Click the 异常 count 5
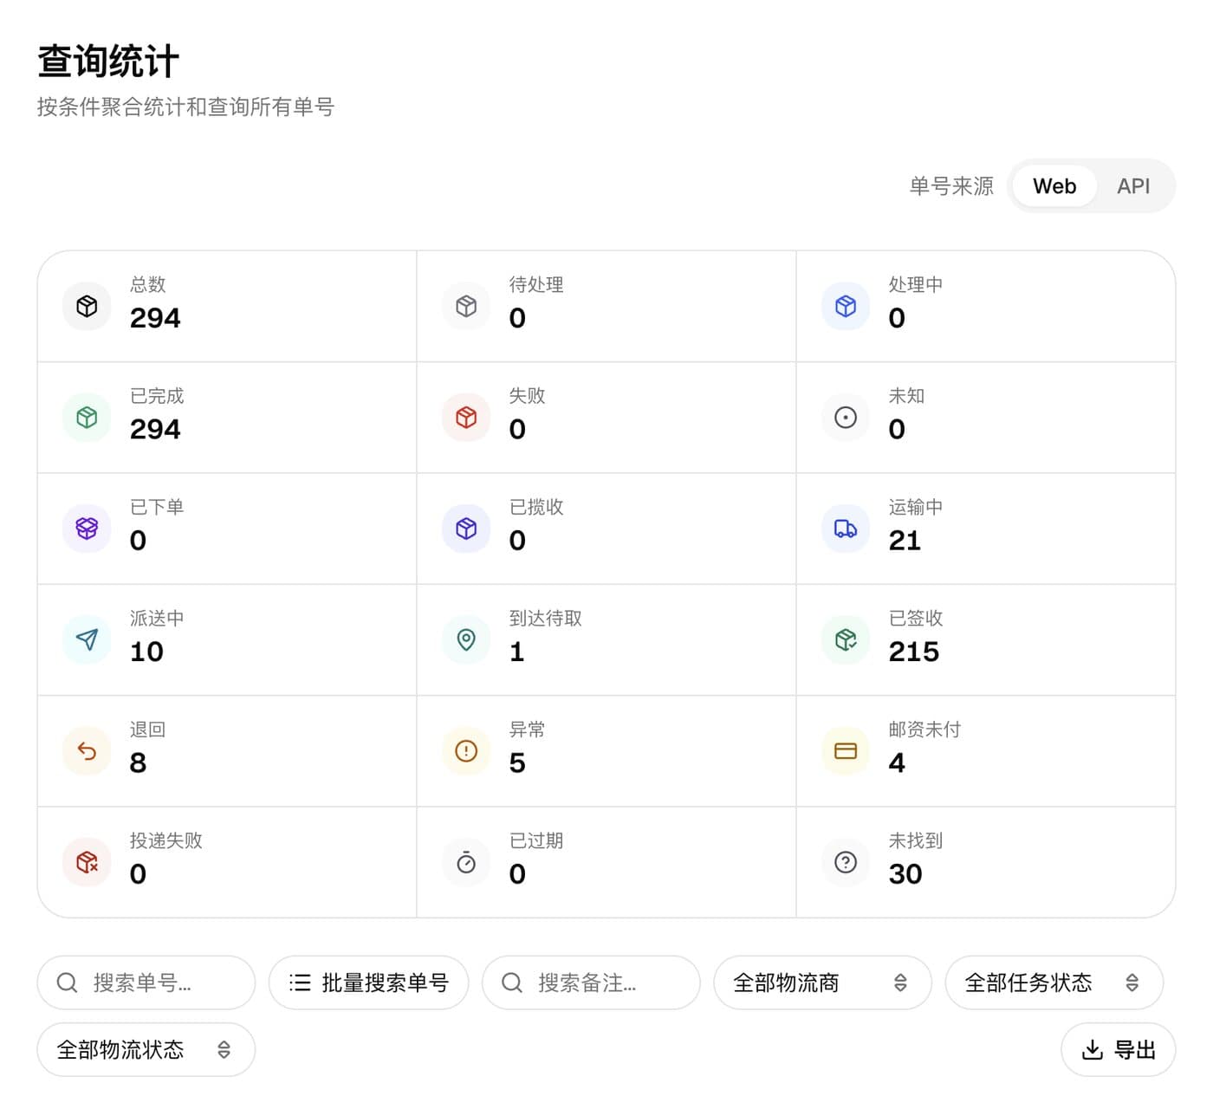 pyautogui.click(x=517, y=762)
